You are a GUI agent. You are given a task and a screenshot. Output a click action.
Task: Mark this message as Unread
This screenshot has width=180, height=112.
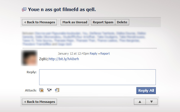coord(75,22)
